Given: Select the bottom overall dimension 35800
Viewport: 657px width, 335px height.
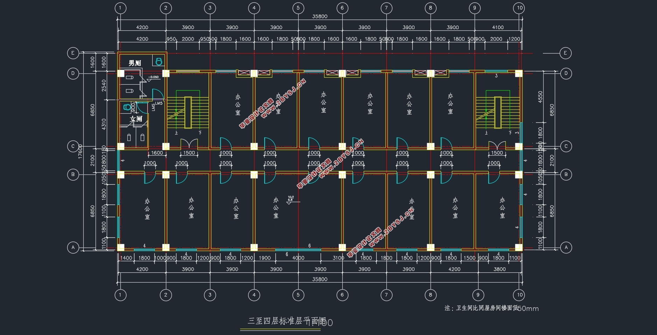Looking at the screenshot, I should pyautogui.click(x=320, y=279).
